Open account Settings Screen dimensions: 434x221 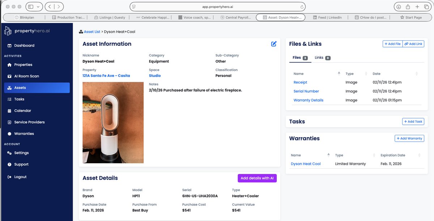coord(21,153)
